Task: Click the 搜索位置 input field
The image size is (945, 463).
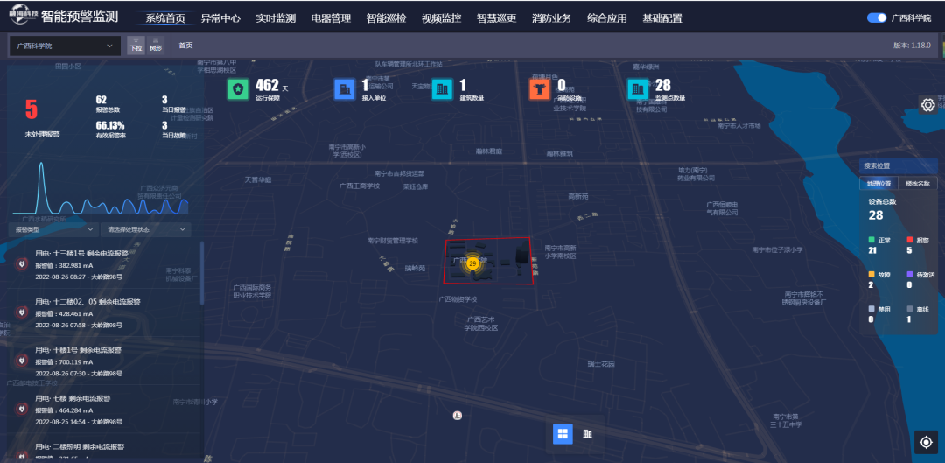Action: (898, 165)
